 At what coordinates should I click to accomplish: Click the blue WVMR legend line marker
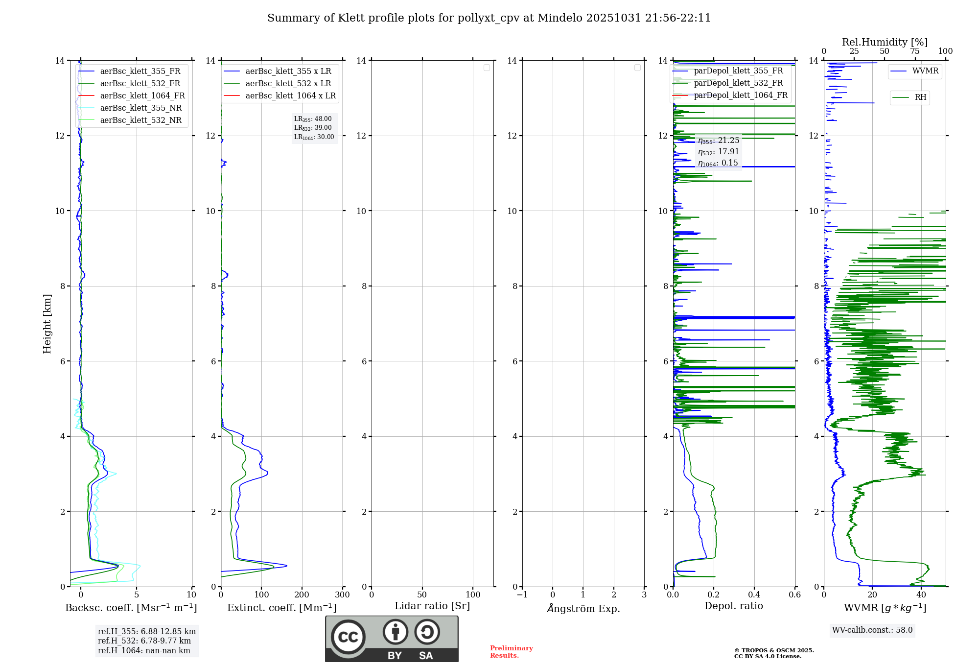pos(898,71)
